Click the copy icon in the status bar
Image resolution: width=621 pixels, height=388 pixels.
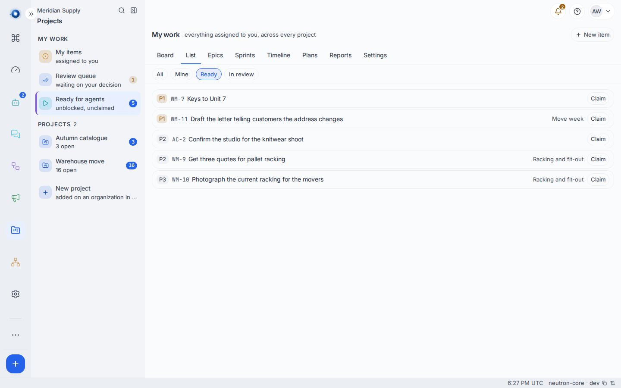tap(605, 383)
